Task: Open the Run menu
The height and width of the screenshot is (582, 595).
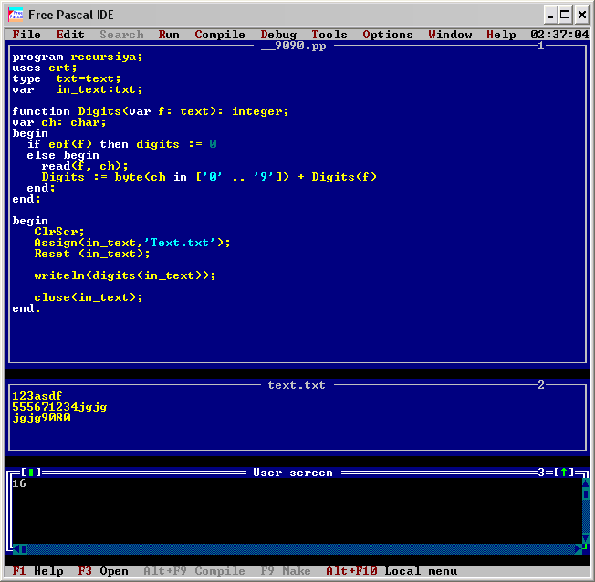Action: pos(169,35)
